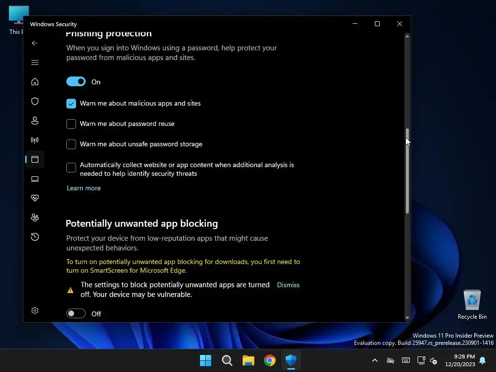The height and width of the screenshot is (372, 496).
Task: Launch Google Chrome from taskbar
Action: [270, 360]
